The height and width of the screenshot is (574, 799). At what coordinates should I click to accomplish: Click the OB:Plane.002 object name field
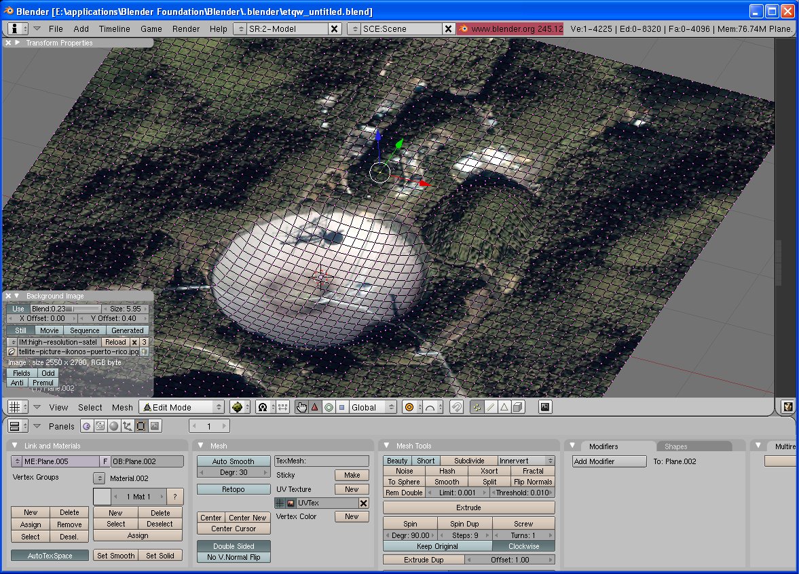pos(147,461)
